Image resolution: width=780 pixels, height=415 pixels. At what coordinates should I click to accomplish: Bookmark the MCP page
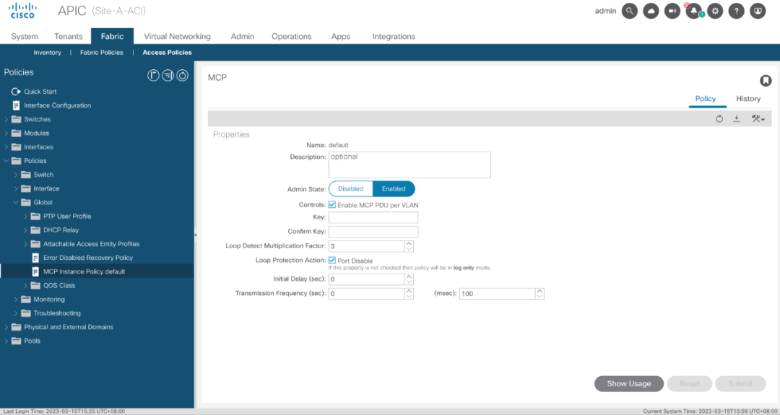[766, 81]
